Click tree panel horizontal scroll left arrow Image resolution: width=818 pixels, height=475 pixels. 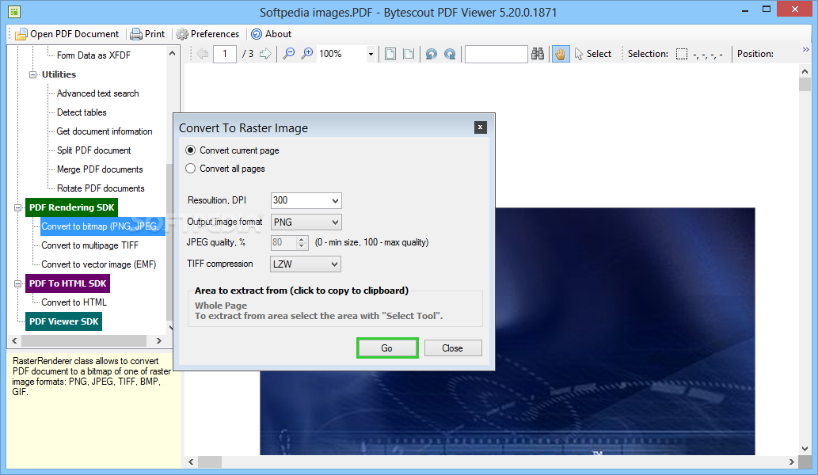(x=14, y=341)
